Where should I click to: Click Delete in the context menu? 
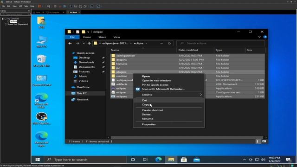146,115
